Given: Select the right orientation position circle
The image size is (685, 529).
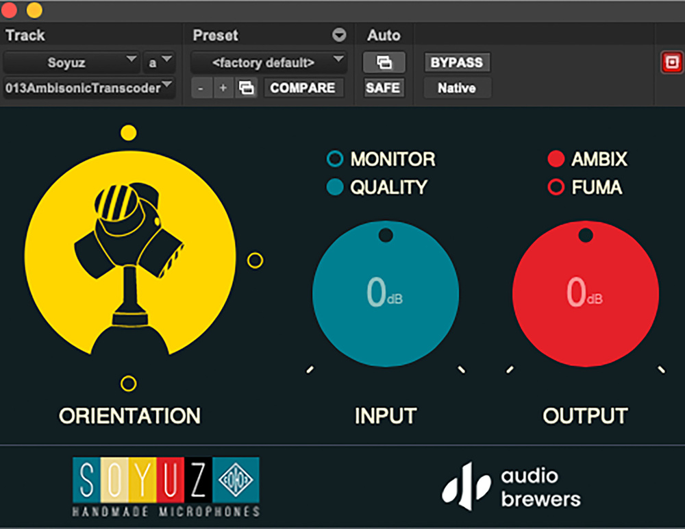Looking at the screenshot, I should pos(255,260).
